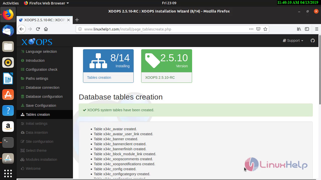Image resolution: width=321 pixels, height=180 pixels.
Task: Show the applications grid
Action: click(8, 173)
